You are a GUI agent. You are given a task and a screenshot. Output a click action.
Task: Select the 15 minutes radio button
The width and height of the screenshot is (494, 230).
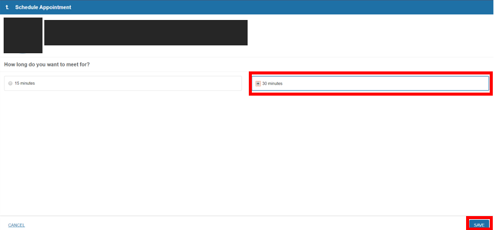click(x=10, y=84)
